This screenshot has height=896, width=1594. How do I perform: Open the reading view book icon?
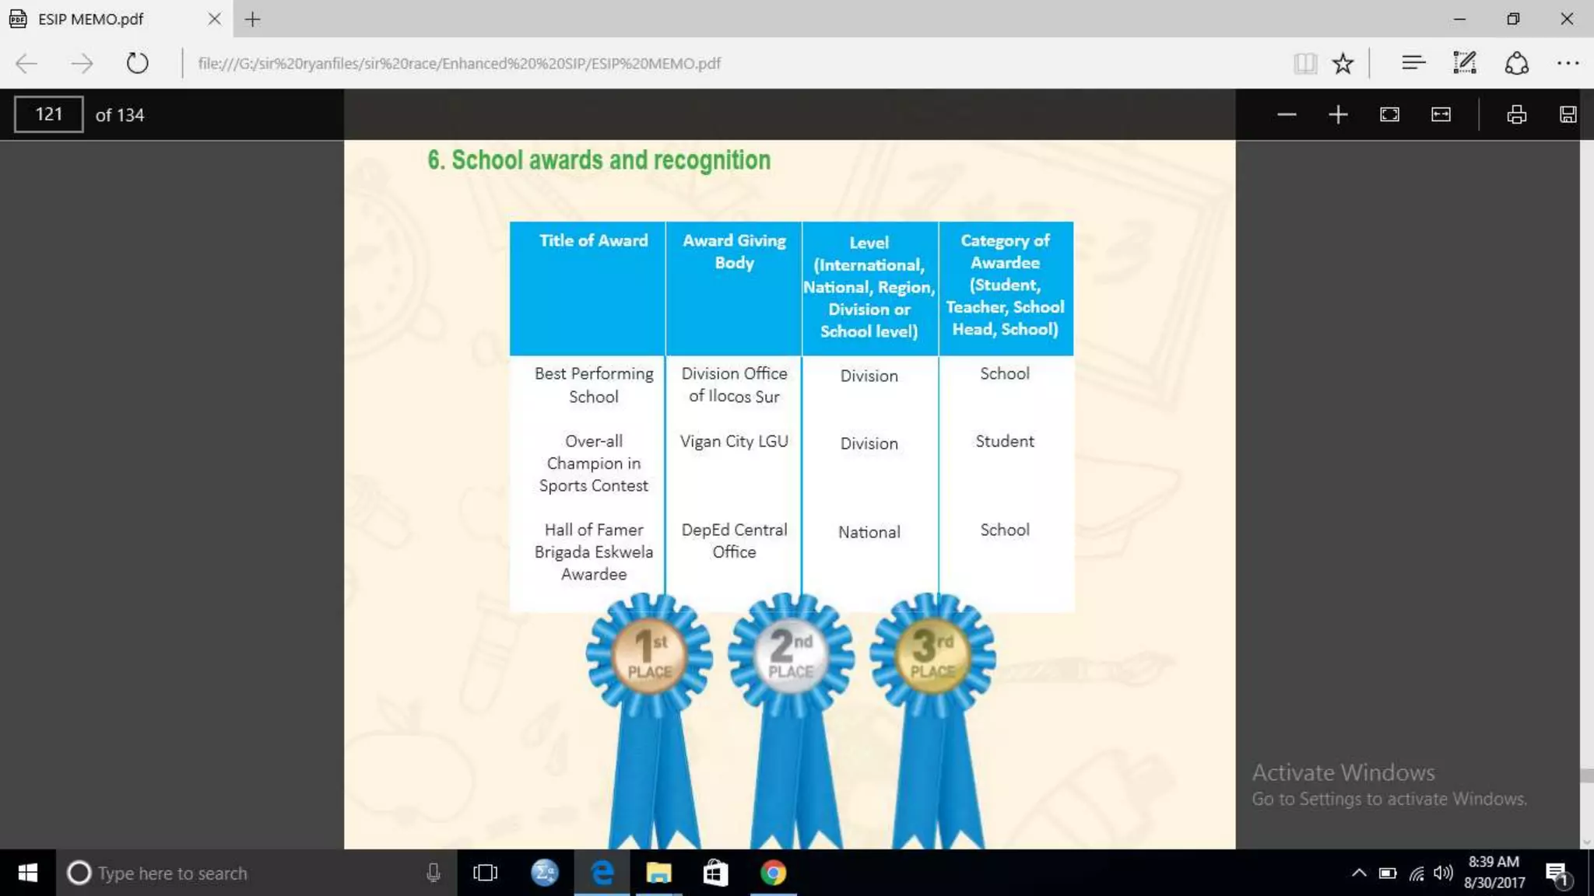(1305, 63)
